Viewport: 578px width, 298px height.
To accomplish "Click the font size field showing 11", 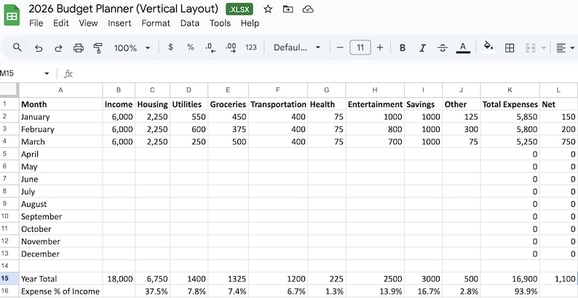I will point(360,47).
